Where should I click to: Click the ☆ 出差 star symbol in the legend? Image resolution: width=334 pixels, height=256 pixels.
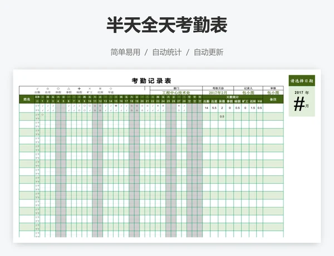[x=48, y=88]
